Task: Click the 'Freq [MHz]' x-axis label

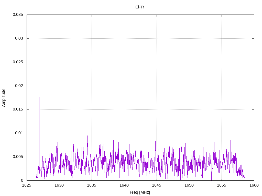Action: click(x=140, y=192)
